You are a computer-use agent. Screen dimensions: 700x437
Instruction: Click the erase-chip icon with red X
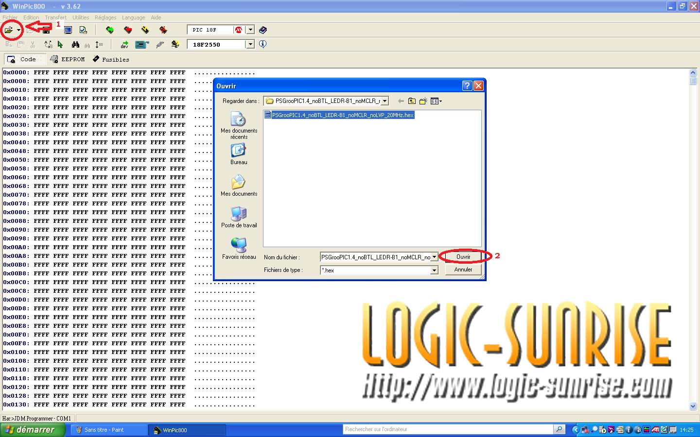click(163, 30)
